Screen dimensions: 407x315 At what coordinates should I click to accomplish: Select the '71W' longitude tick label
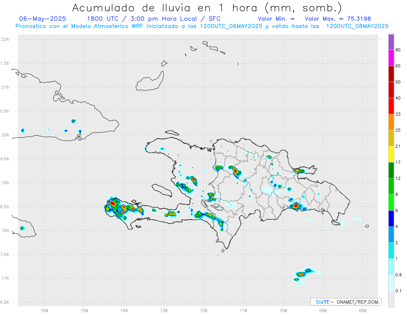click(243, 311)
